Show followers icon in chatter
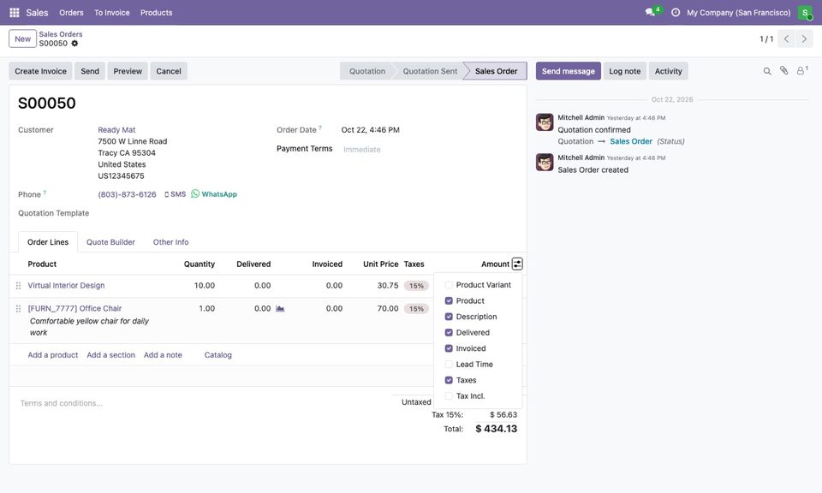Screen dimensions: 822x493 (801, 71)
